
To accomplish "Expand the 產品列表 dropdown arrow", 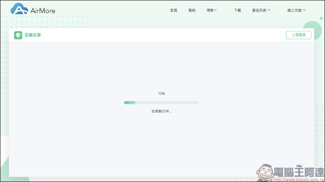I will [x=269, y=11].
